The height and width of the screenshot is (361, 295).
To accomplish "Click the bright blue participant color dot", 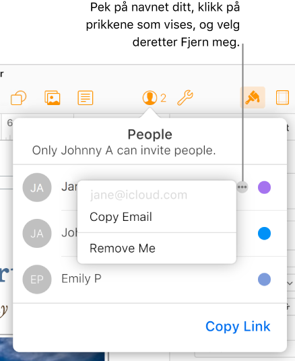I will pos(264,234).
